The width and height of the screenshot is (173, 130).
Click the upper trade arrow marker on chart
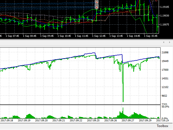tap(97, 2)
